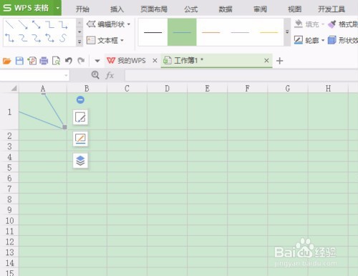Open the 开发工具 ribbon tab

(332, 9)
